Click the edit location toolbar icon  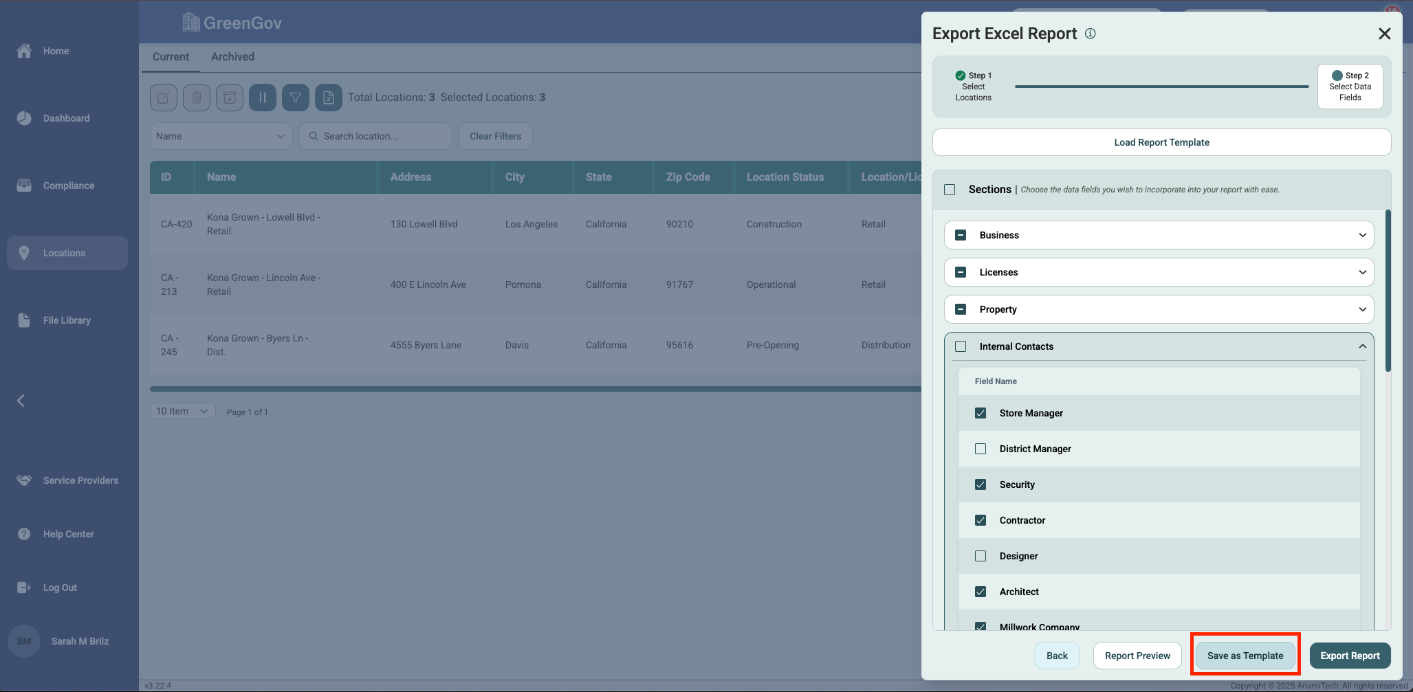pyautogui.click(x=164, y=98)
